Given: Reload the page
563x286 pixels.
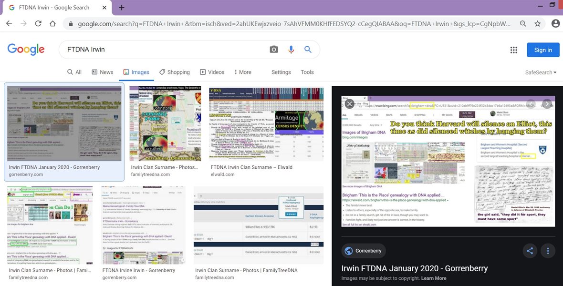Looking at the screenshot, I should (x=38, y=23).
